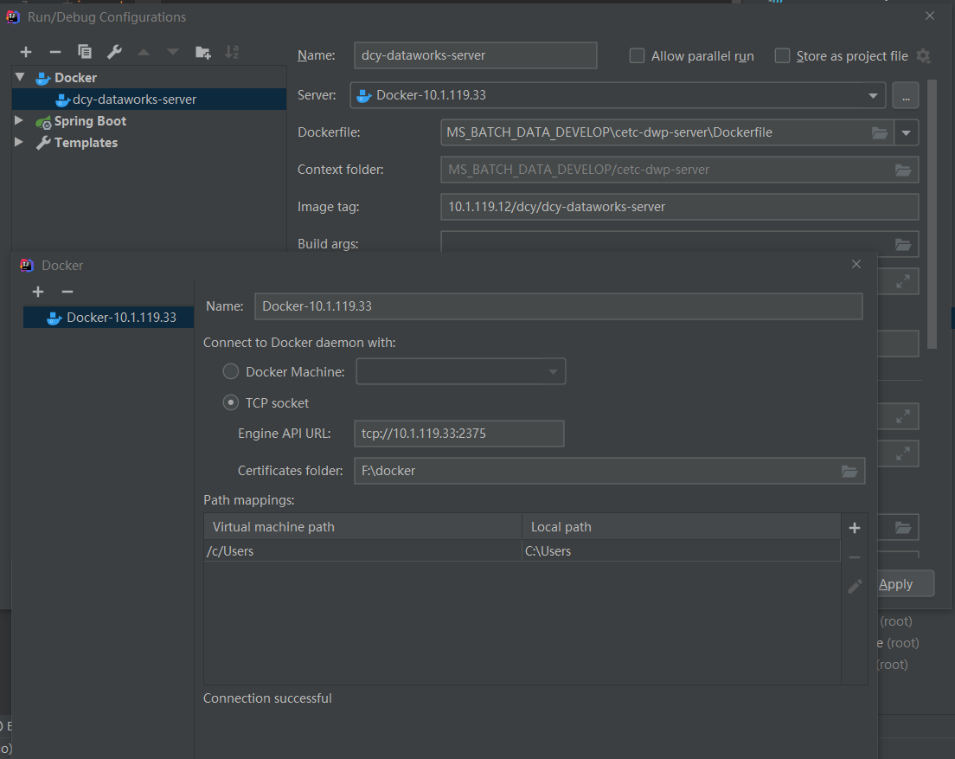Close Run/Debug Configurations window

point(929,16)
